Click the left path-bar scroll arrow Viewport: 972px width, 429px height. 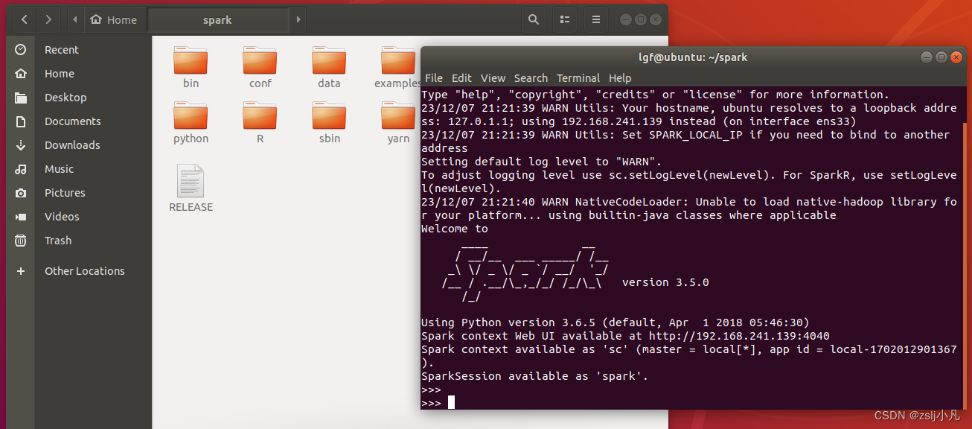75,20
